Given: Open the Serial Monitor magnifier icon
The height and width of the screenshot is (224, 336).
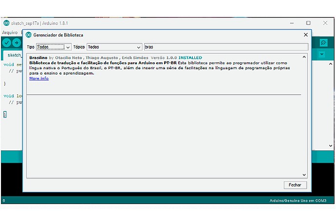Looking at the screenshot, I should 323,43.
